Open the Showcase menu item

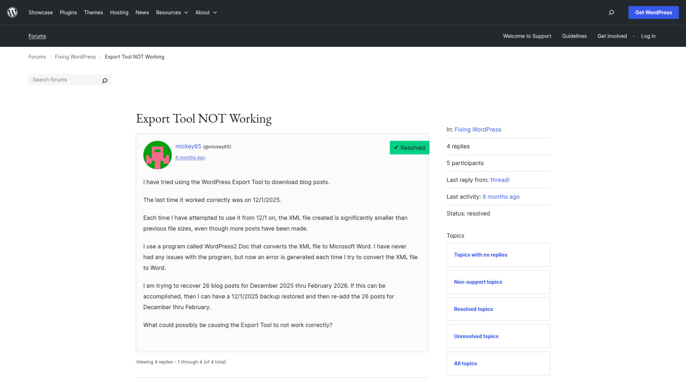(x=41, y=12)
